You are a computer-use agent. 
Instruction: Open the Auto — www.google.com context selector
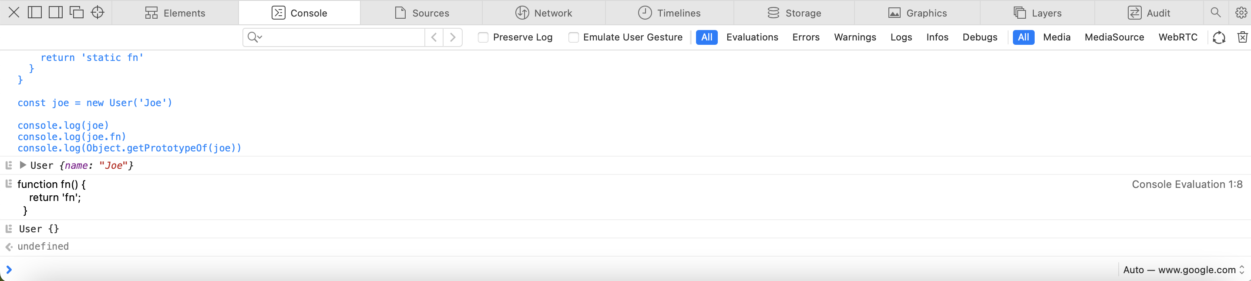coord(1184,270)
